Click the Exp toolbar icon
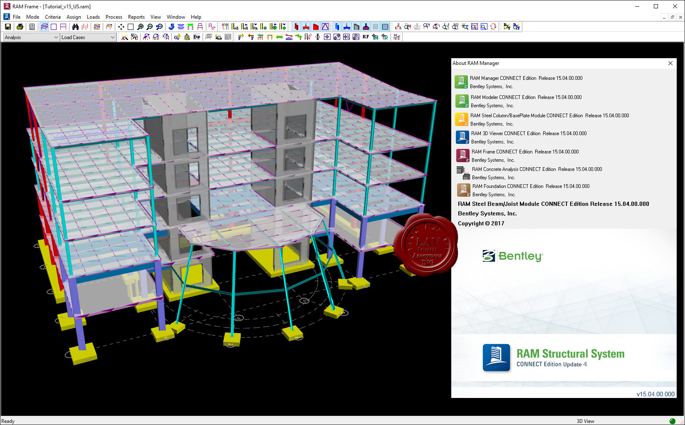 click(197, 37)
